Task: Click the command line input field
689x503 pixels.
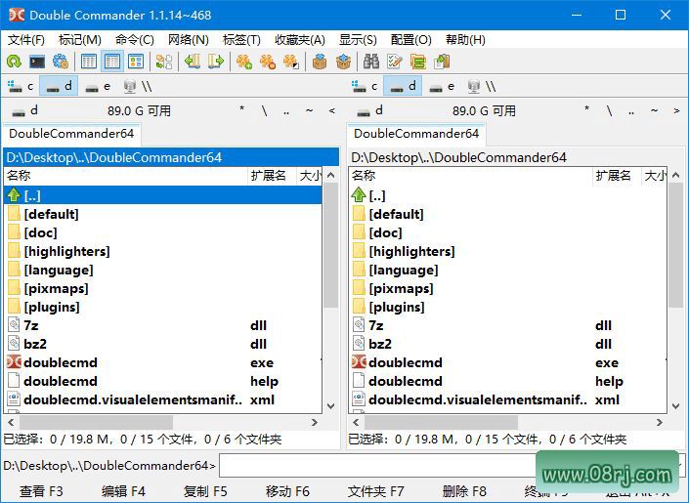Action: 377,465
